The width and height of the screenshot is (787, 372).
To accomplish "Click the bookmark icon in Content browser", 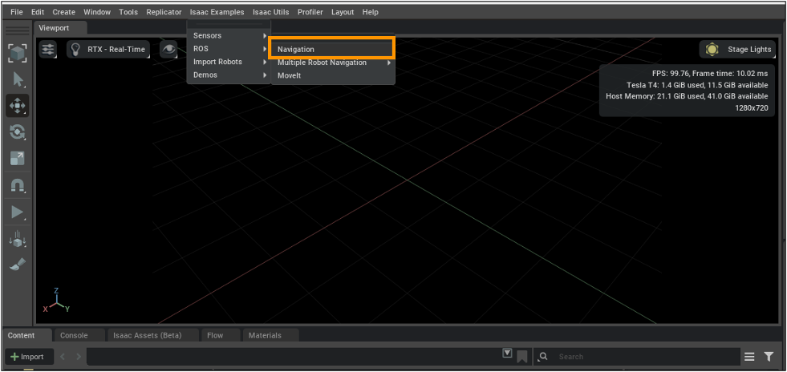I will 522,357.
